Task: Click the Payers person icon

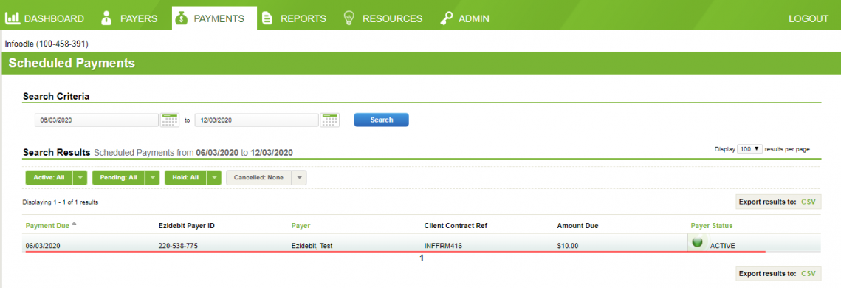Action: tap(107, 18)
